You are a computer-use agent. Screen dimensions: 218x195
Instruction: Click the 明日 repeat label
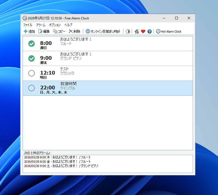[43, 77]
